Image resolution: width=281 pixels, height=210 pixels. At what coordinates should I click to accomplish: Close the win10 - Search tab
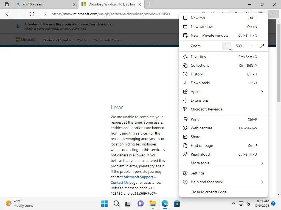coord(74,4)
